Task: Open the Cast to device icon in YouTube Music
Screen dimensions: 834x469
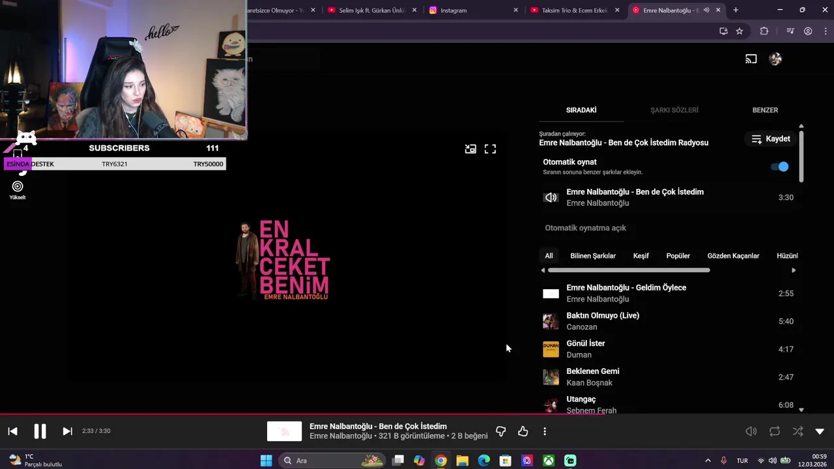Action: tap(751, 59)
